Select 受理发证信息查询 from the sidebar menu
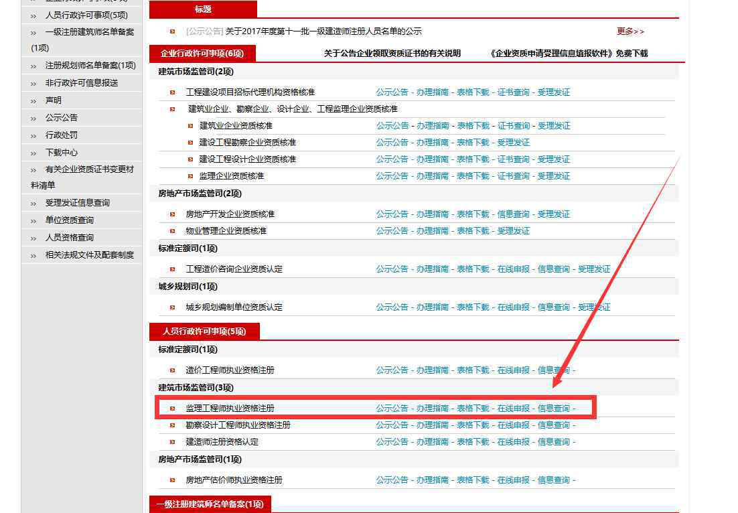 pos(78,203)
